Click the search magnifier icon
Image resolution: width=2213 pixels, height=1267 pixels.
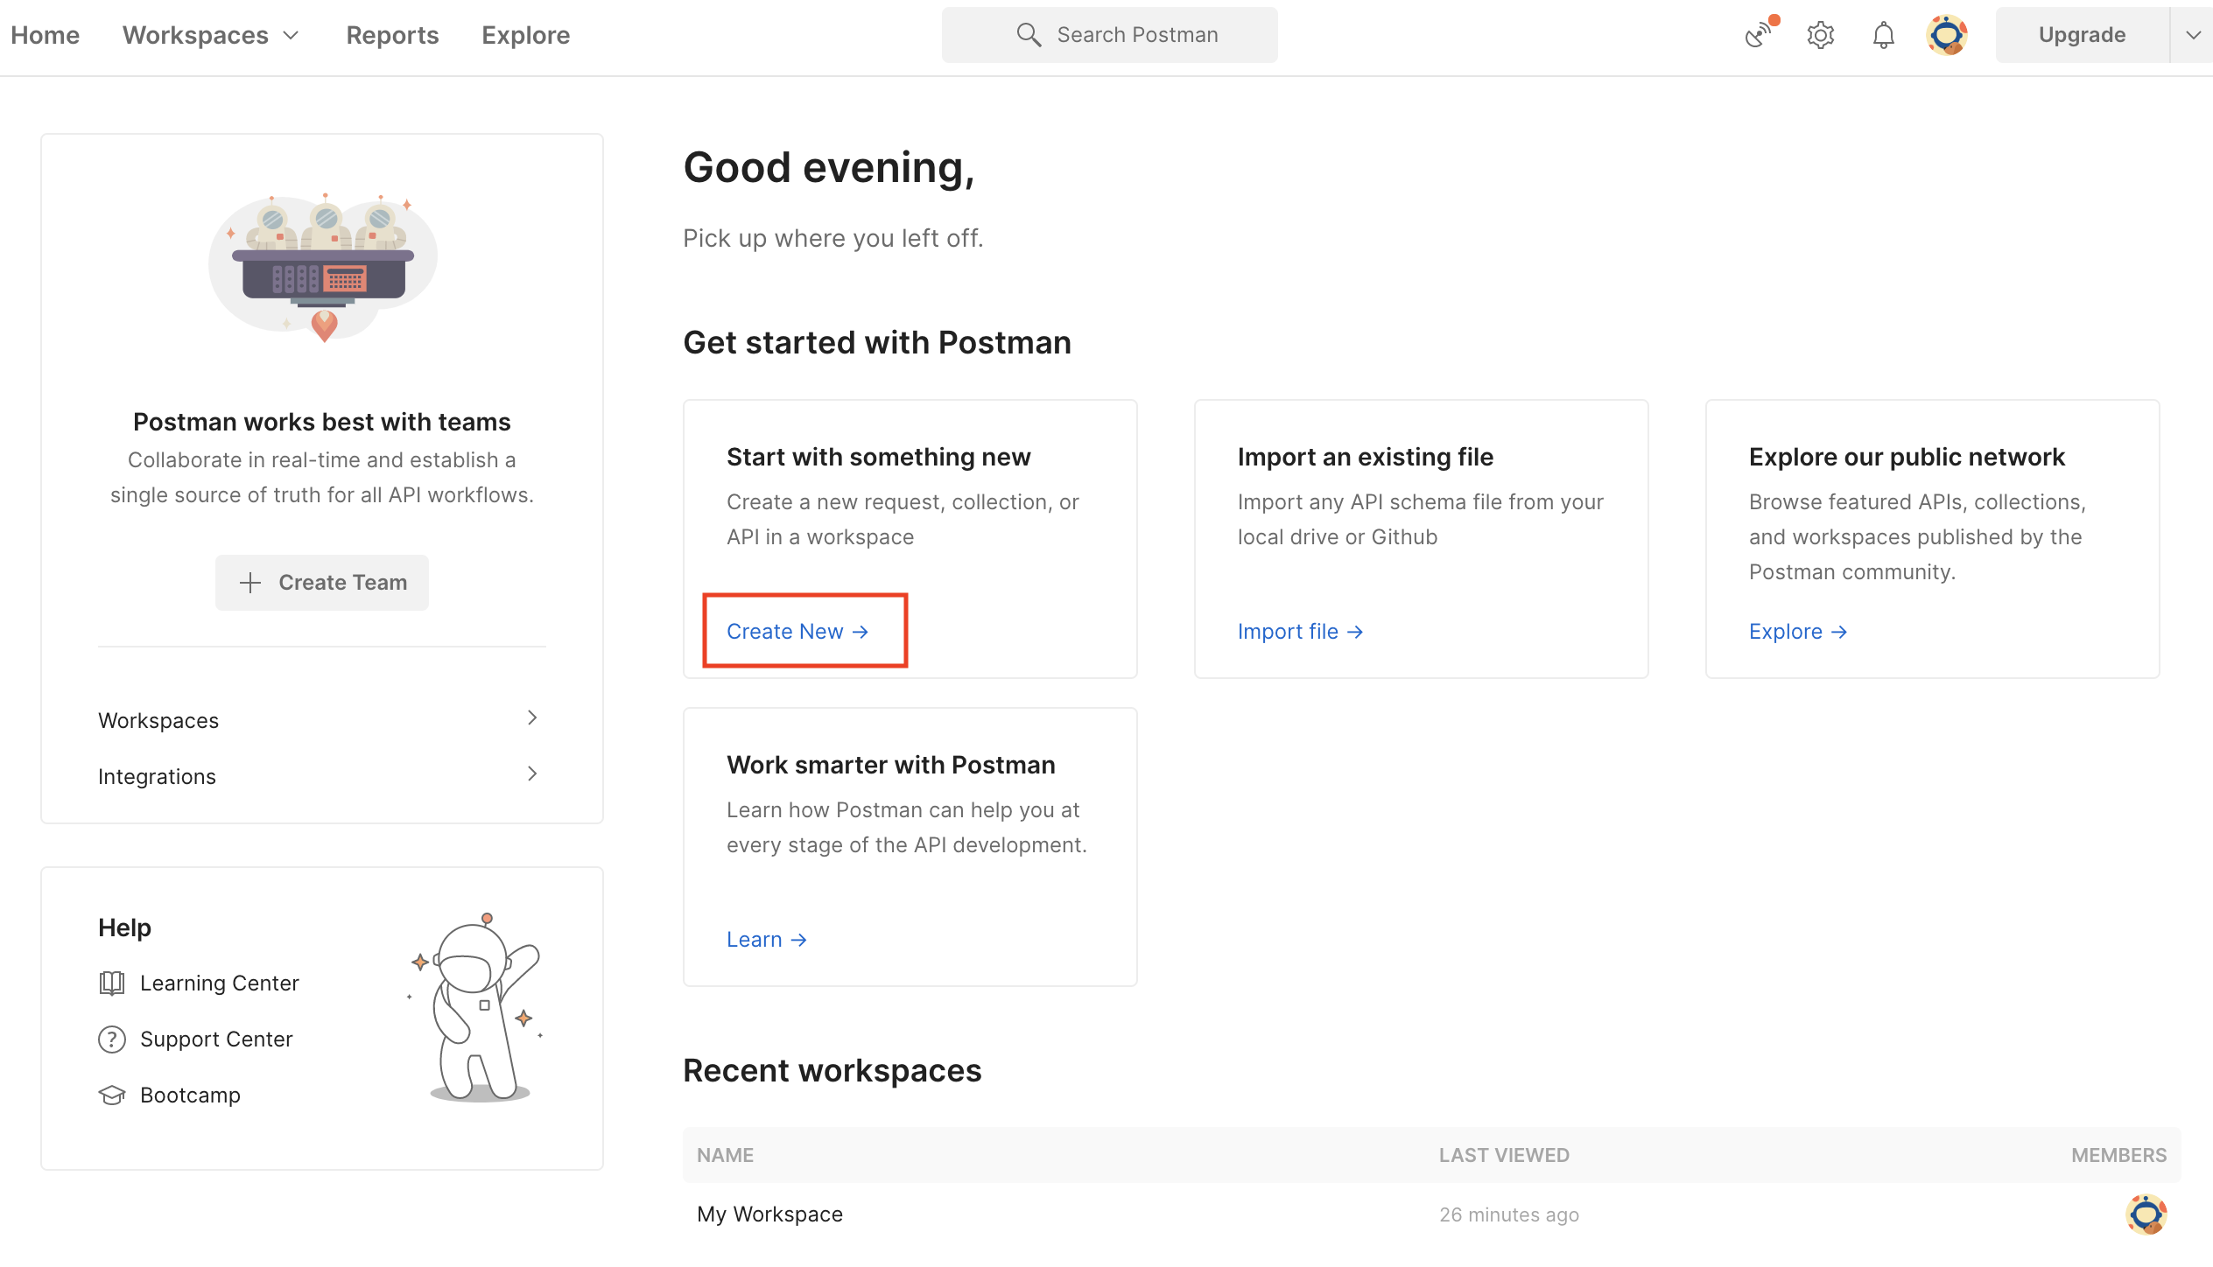(x=1029, y=35)
